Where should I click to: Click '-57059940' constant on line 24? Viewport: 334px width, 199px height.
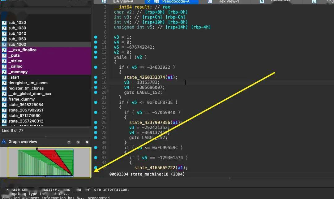coord(164,112)
